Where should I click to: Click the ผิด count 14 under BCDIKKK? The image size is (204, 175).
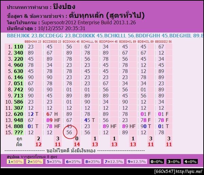click(x=77, y=144)
